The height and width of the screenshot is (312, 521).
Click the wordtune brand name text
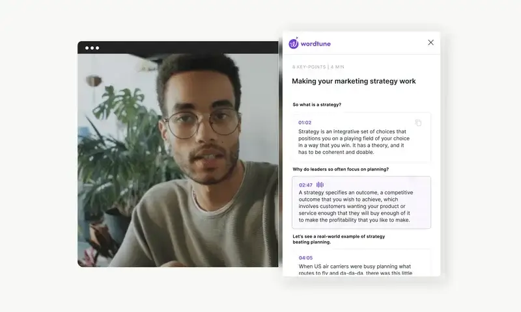[x=316, y=44]
